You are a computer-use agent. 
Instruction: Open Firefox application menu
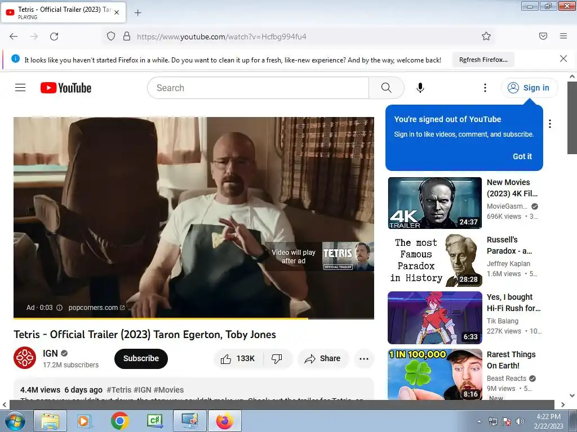point(563,36)
